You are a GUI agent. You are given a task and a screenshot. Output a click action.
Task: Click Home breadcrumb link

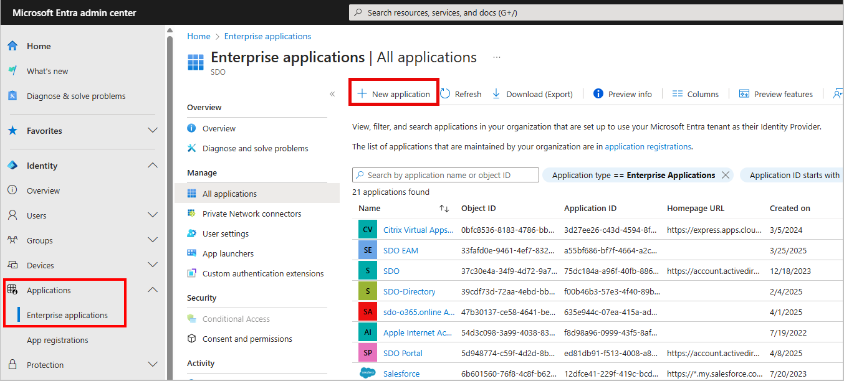[x=199, y=36]
